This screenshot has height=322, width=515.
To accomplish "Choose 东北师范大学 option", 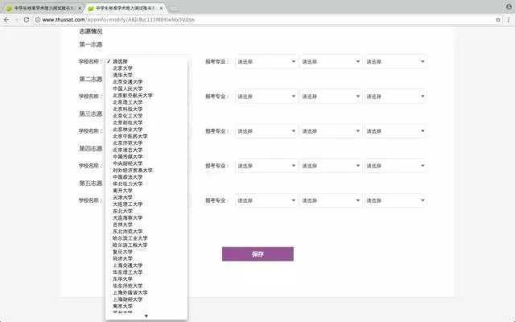I will [146, 231].
